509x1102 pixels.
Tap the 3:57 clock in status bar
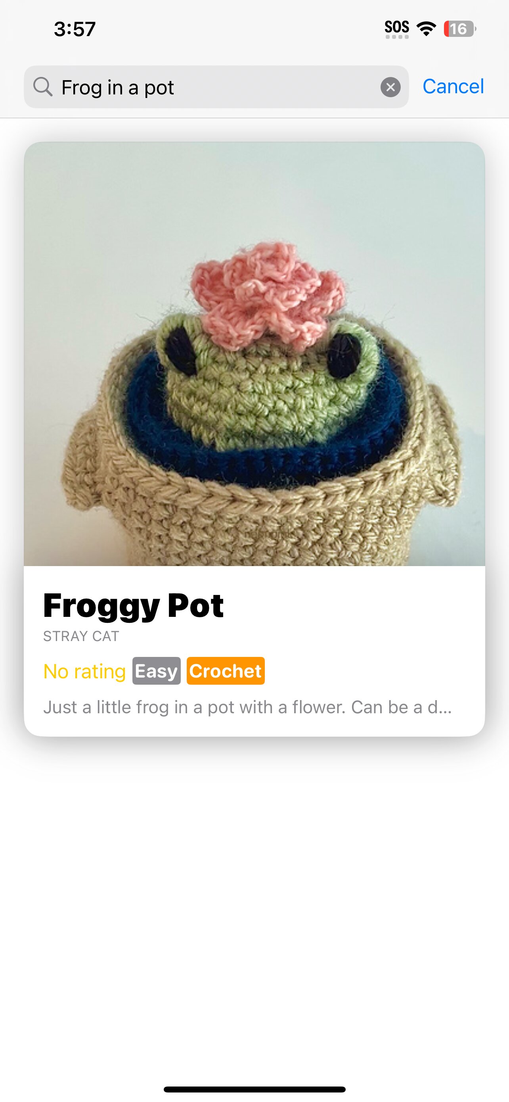(x=75, y=29)
